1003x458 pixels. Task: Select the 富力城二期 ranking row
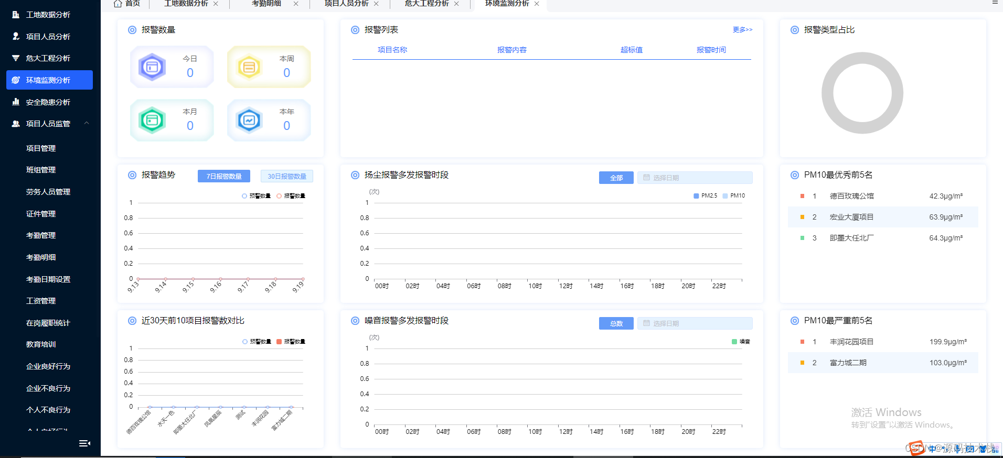[883, 363]
